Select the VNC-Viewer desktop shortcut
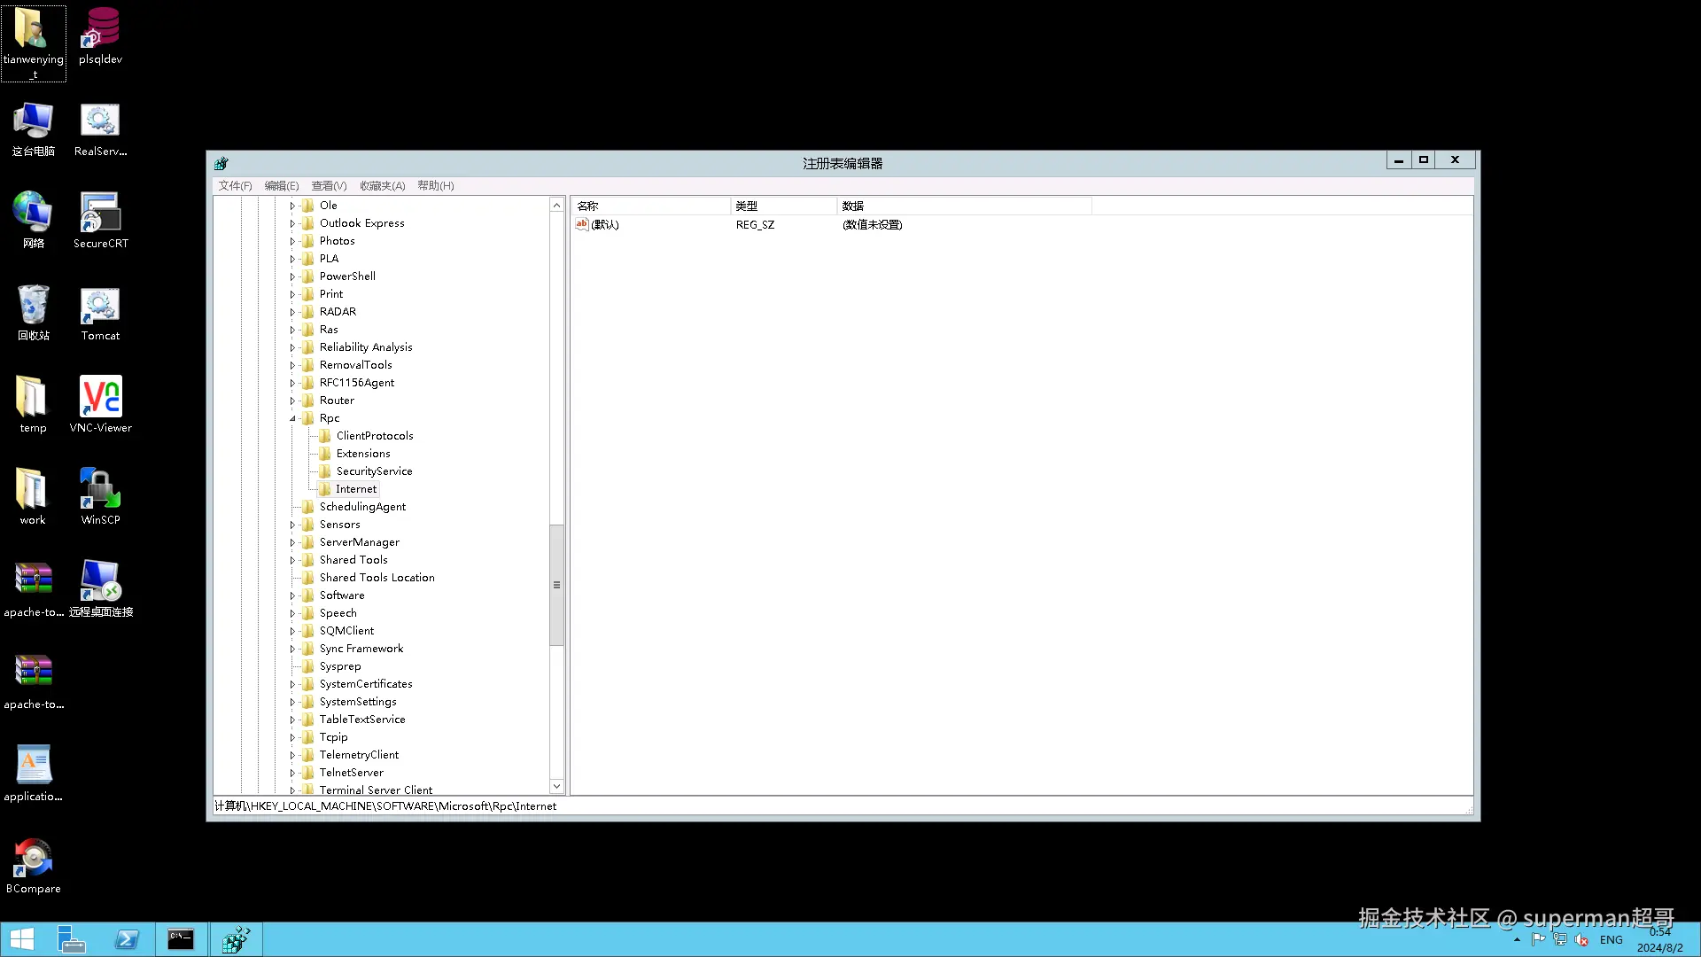The height and width of the screenshot is (957, 1701). click(x=100, y=401)
